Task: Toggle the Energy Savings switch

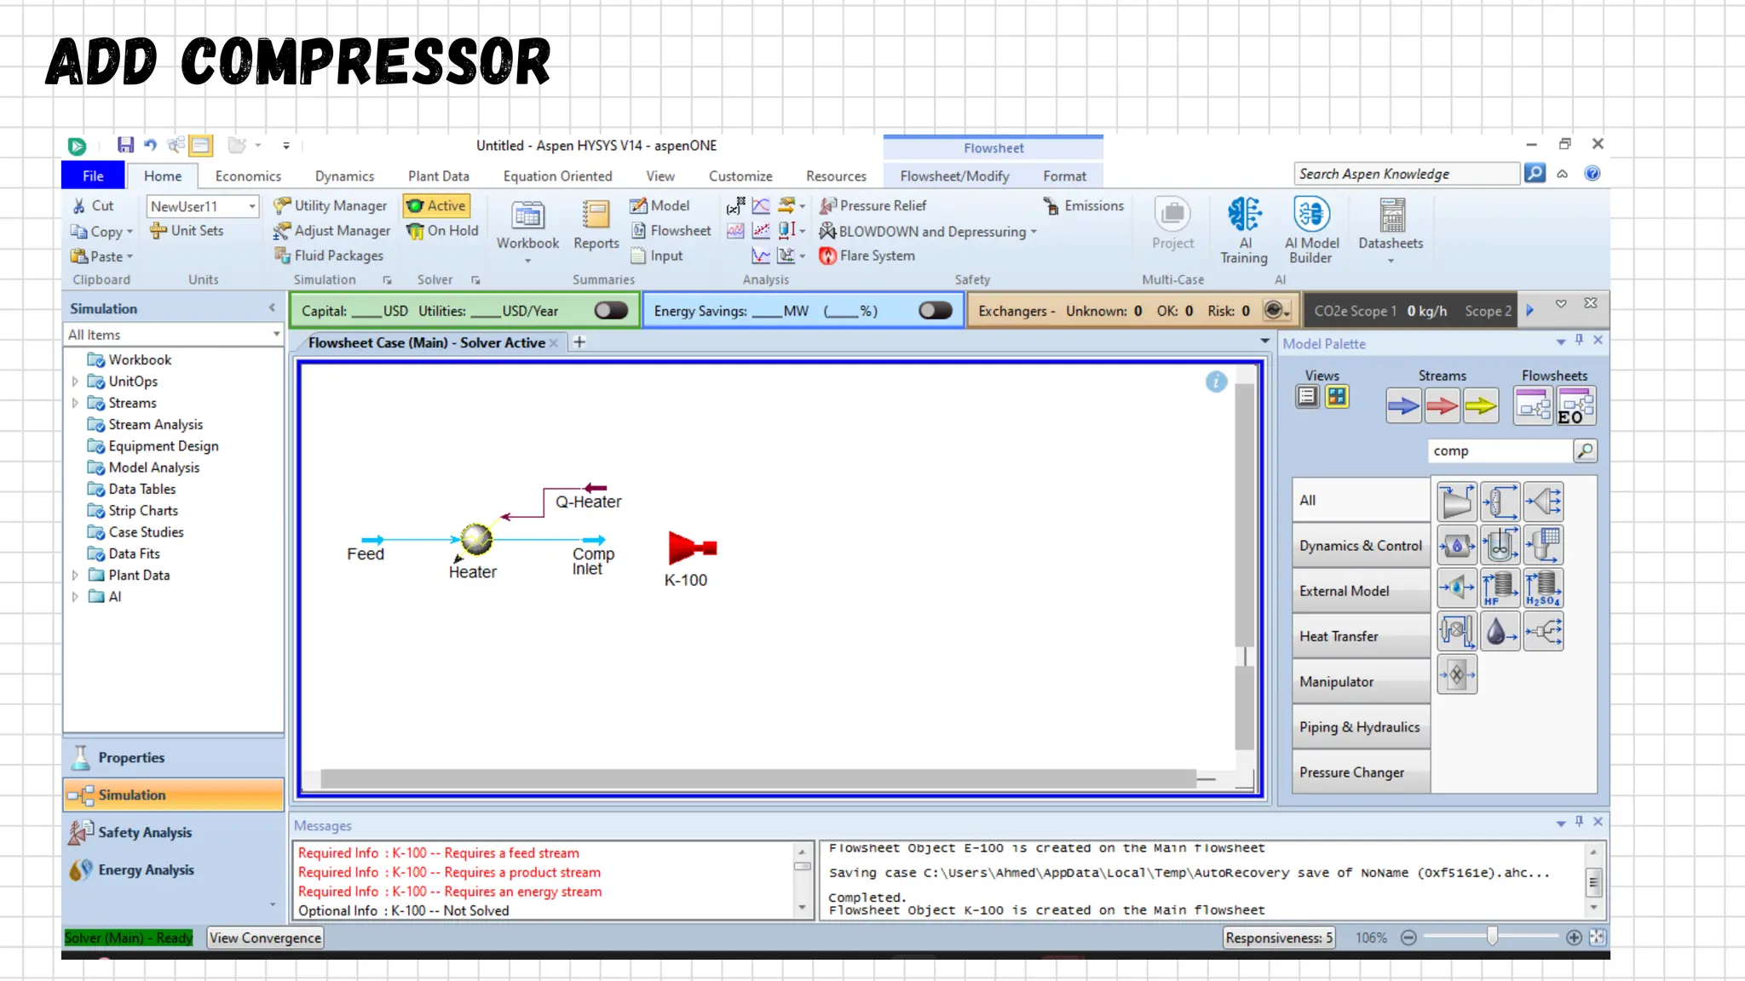Action: pyautogui.click(x=936, y=311)
